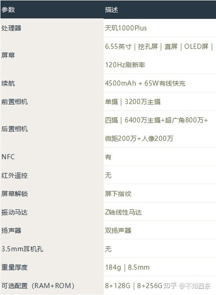
Task: Click the 双扬声器 value
Action: click(118, 231)
